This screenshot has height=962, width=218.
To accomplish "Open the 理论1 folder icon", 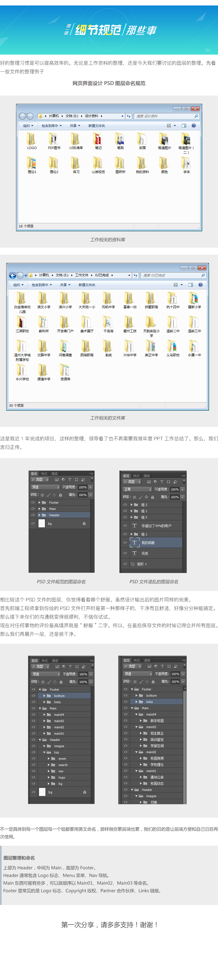I will point(32,163).
